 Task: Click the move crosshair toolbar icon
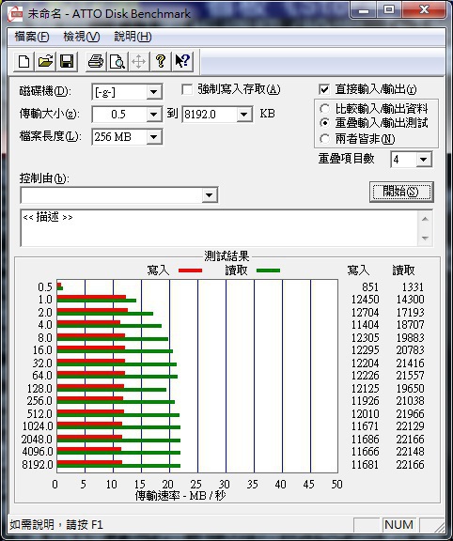click(139, 62)
